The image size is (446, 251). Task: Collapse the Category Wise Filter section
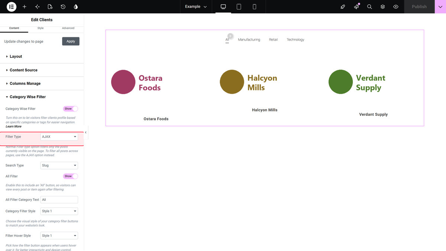(x=42, y=97)
